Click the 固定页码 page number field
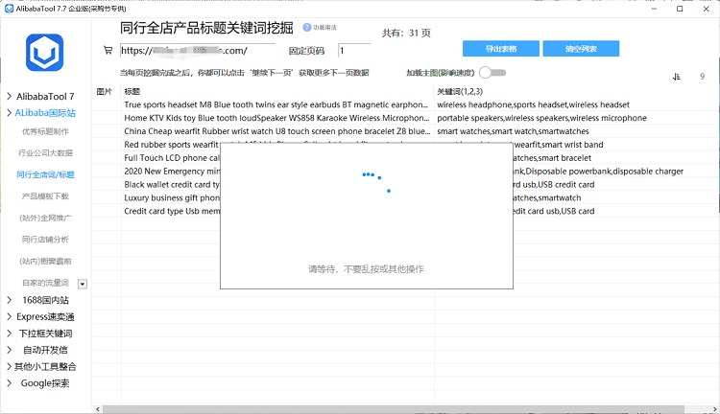Image resolution: width=720 pixels, height=414 pixels. (354, 51)
